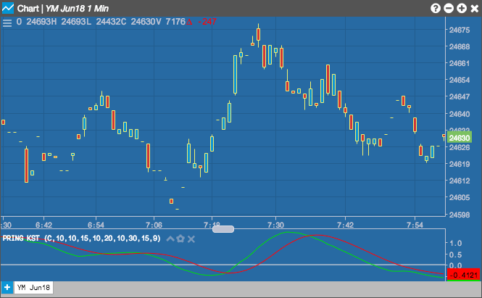Select the YM Jun18 tab

pos(33,288)
